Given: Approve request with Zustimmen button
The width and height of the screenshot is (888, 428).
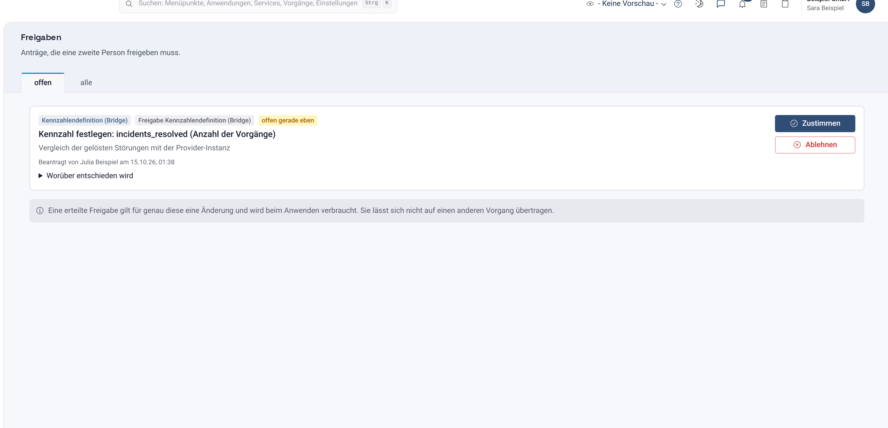Looking at the screenshot, I should point(815,123).
